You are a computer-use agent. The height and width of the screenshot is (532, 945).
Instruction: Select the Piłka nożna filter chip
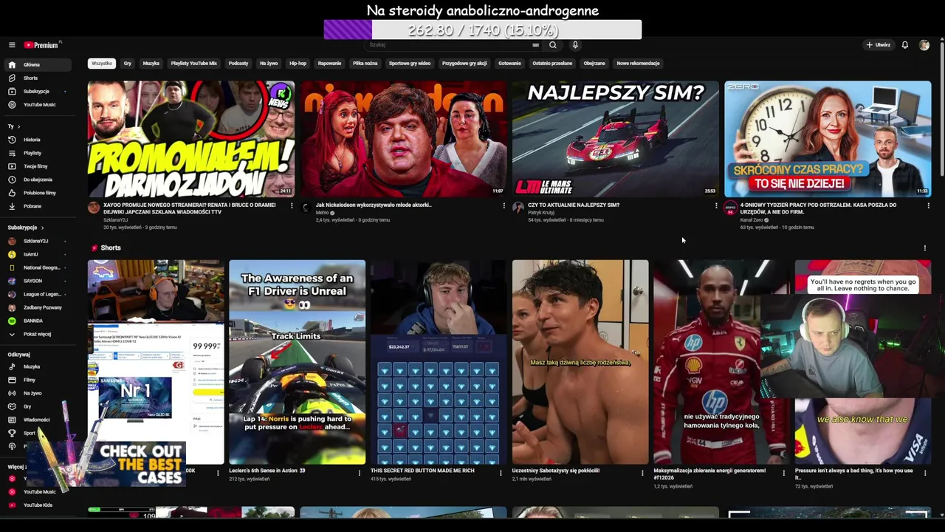point(365,64)
